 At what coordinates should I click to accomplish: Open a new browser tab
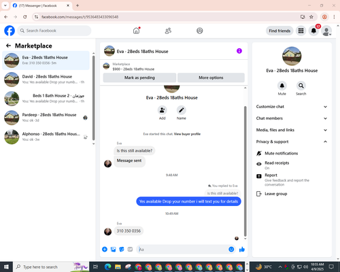[x=78, y=5]
